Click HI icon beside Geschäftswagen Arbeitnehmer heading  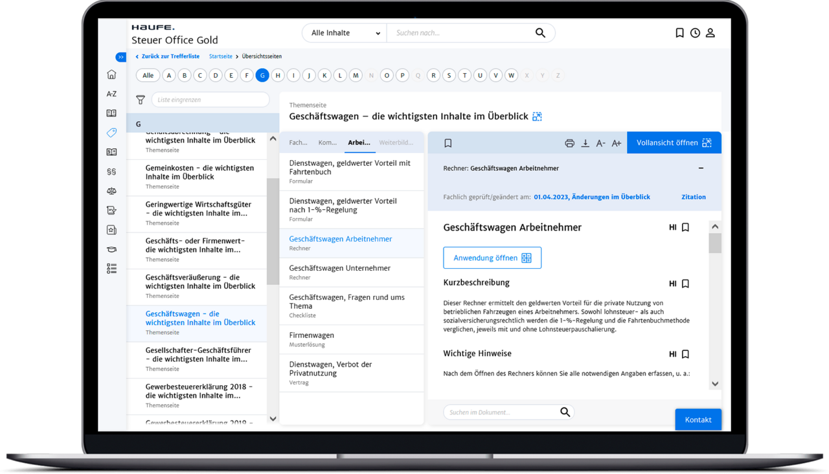672,227
